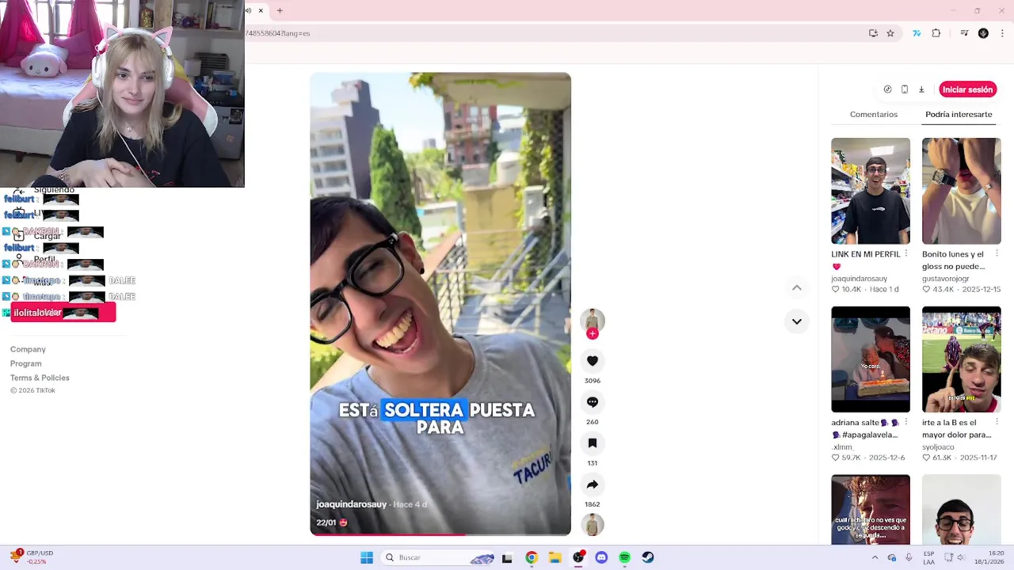The height and width of the screenshot is (570, 1014).
Task: Show hidden system tray icons
Action: (x=875, y=557)
